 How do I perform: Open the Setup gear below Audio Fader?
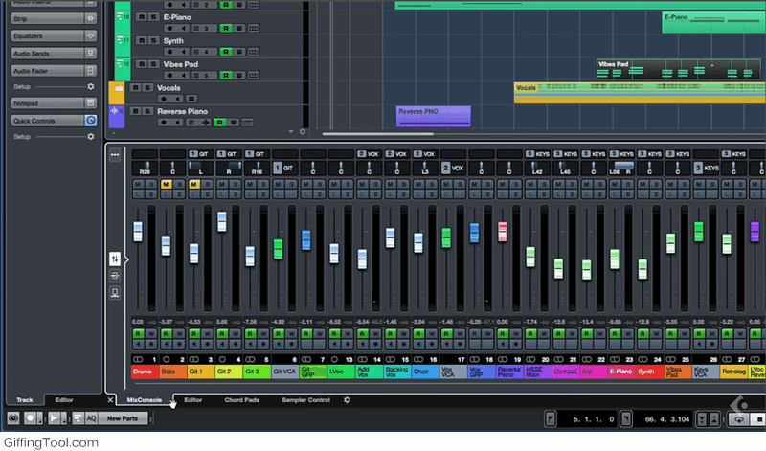pyautogui.click(x=90, y=86)
